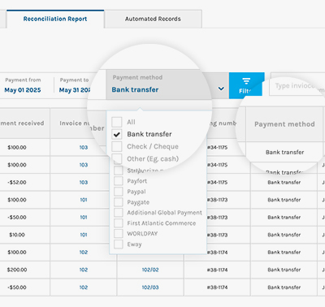Check the Eway option
Image resolution: width=325 pixels, height=307 pixels.
119,244
